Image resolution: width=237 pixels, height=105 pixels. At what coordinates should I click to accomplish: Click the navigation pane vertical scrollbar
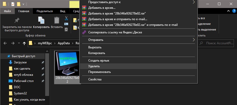pos(47,74)
